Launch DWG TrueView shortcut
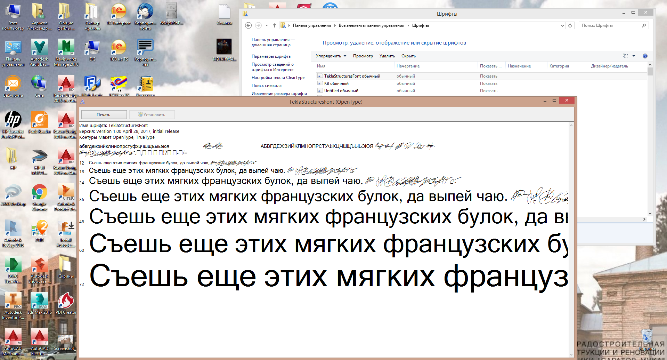The height and width of the screenshot is (360, 667). (13, 270)
